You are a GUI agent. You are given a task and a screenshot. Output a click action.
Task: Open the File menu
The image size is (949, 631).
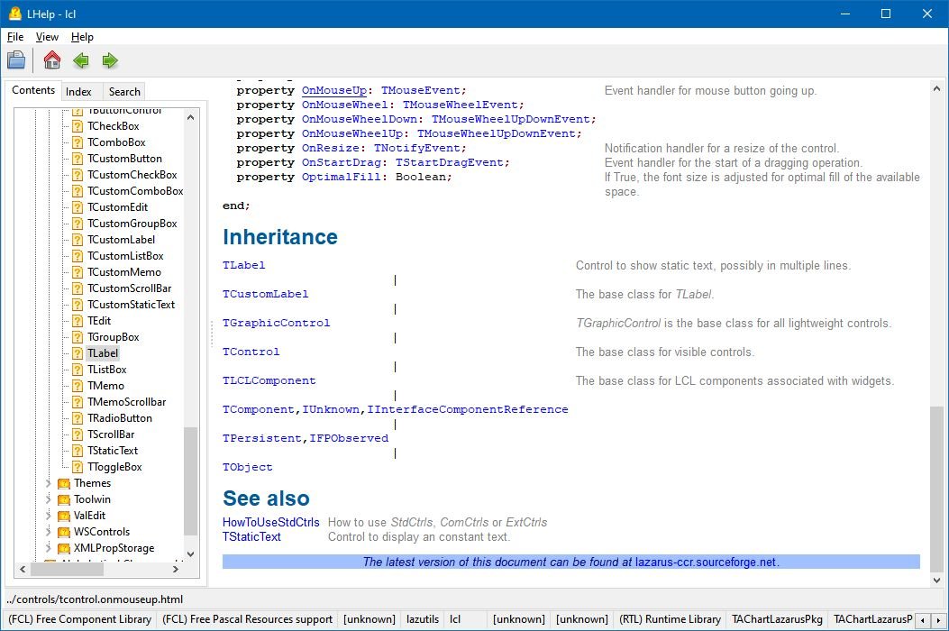pos(15,37)
